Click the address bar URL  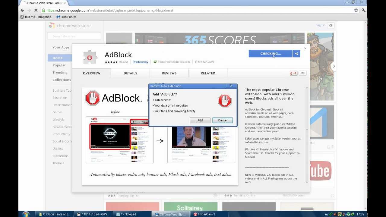(x=110, y=10)
